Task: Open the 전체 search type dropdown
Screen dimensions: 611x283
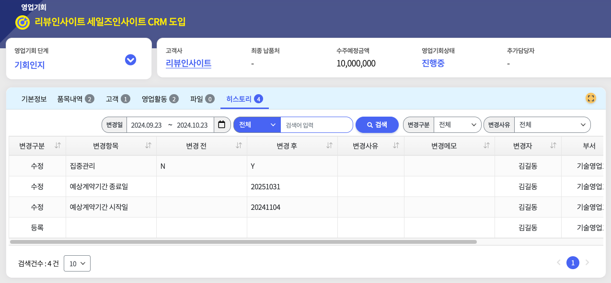Action: (x=256, y=125)
